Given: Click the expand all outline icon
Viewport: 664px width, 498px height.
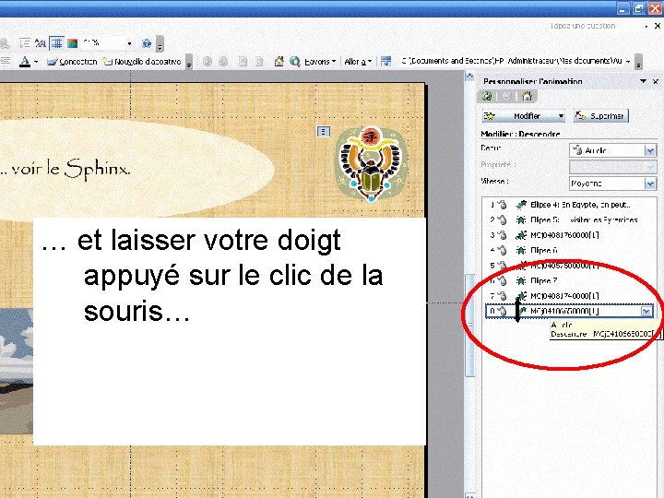Looking at the screenshot, I should 25,43.
